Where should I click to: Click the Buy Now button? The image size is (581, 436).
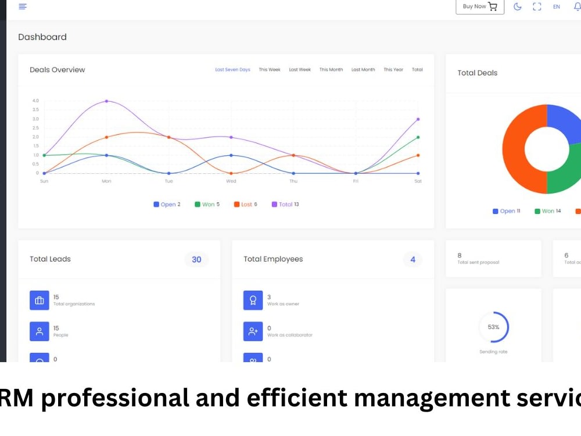480,6
